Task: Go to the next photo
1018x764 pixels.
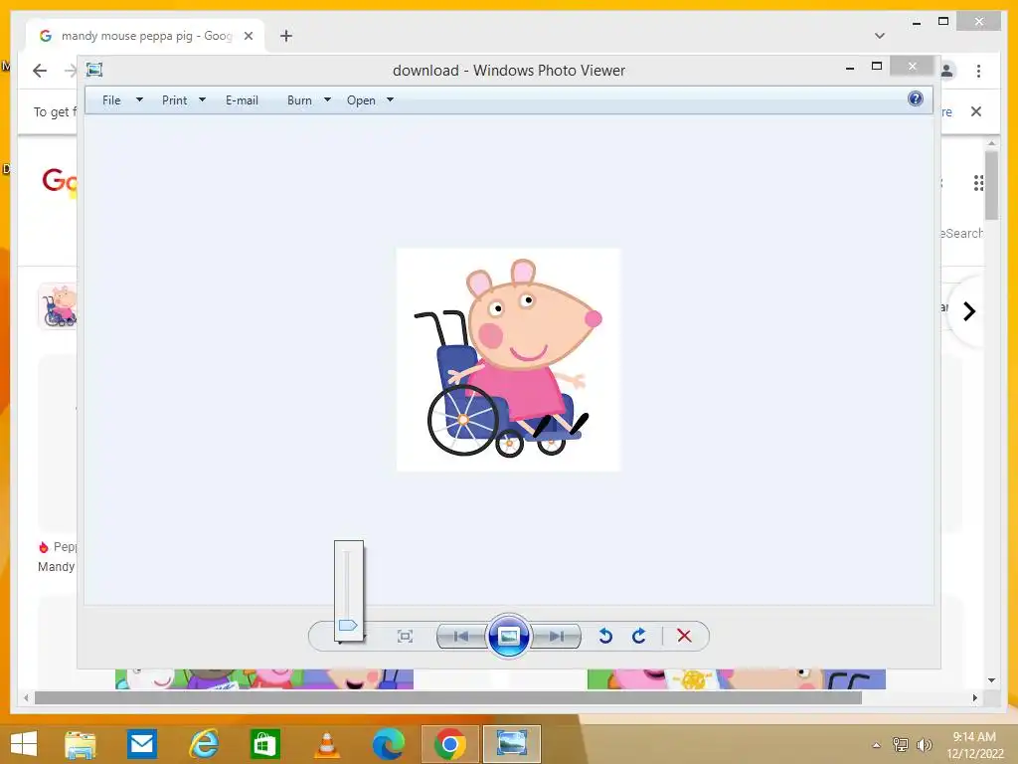Action: tap(556, 636)
